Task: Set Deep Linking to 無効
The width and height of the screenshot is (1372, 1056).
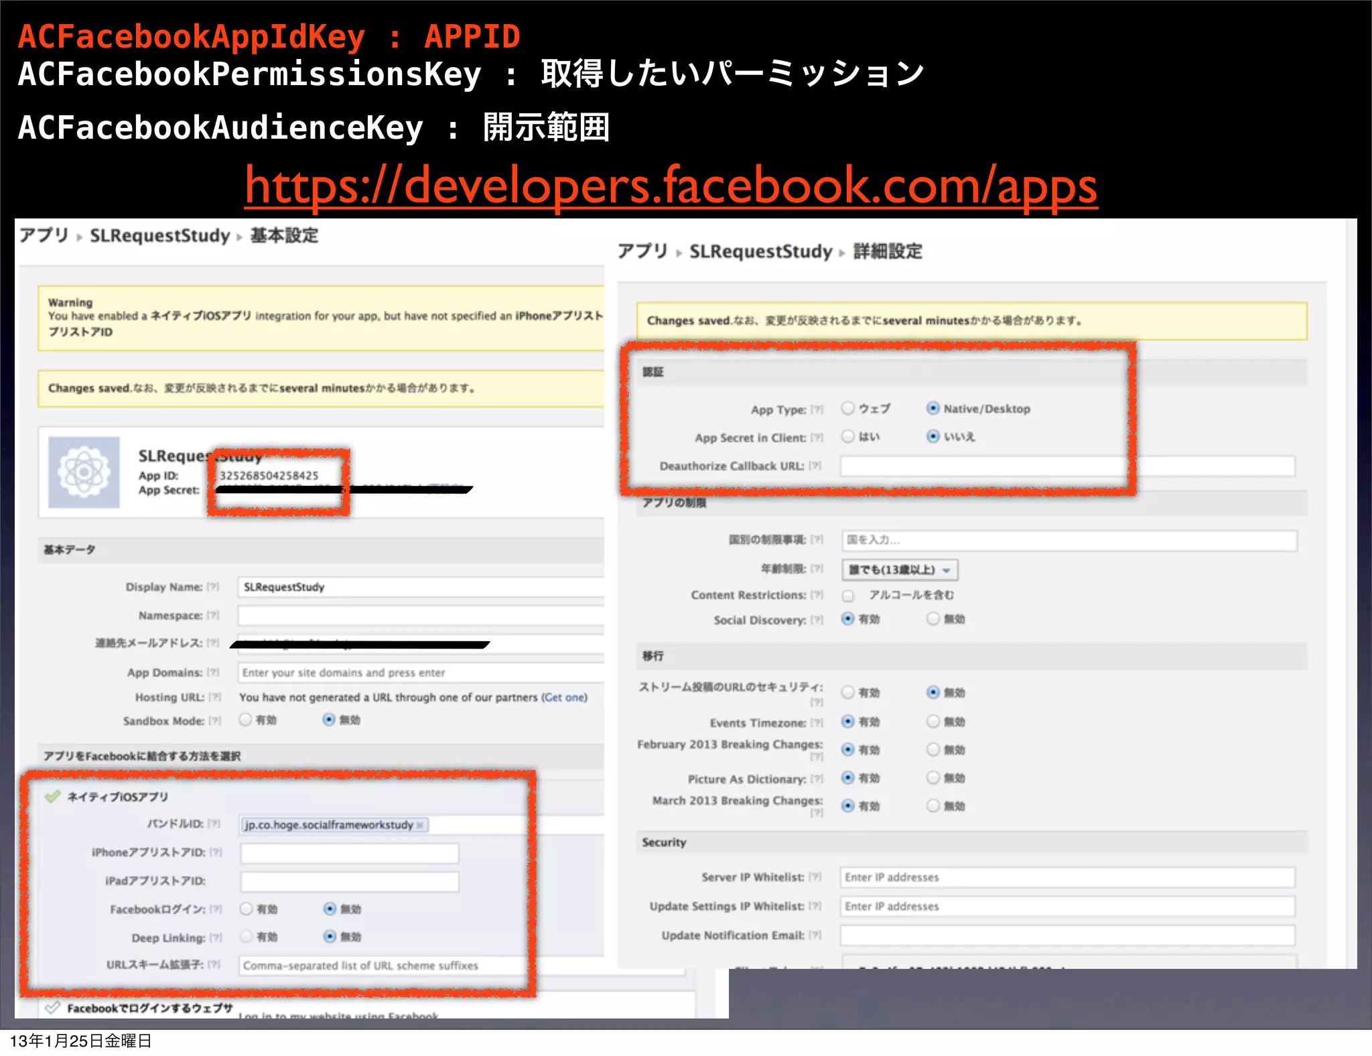Action: coord(330,936)
